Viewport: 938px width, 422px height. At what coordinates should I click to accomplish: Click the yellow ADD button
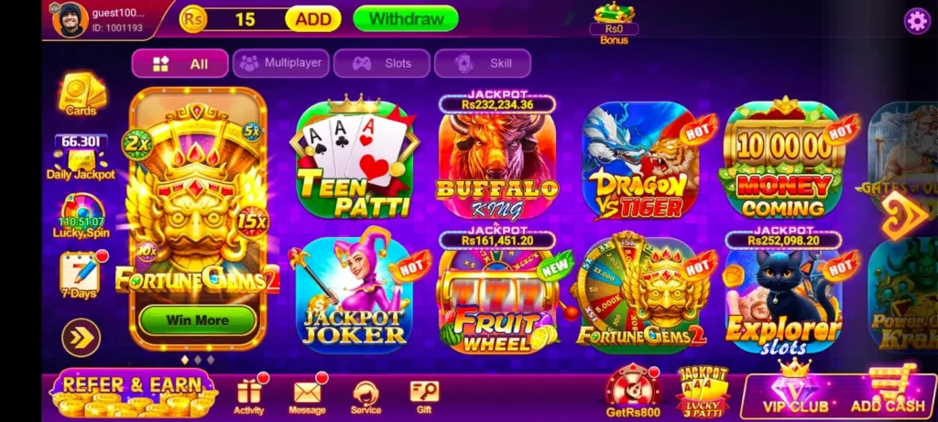click(x=313, y=19)
